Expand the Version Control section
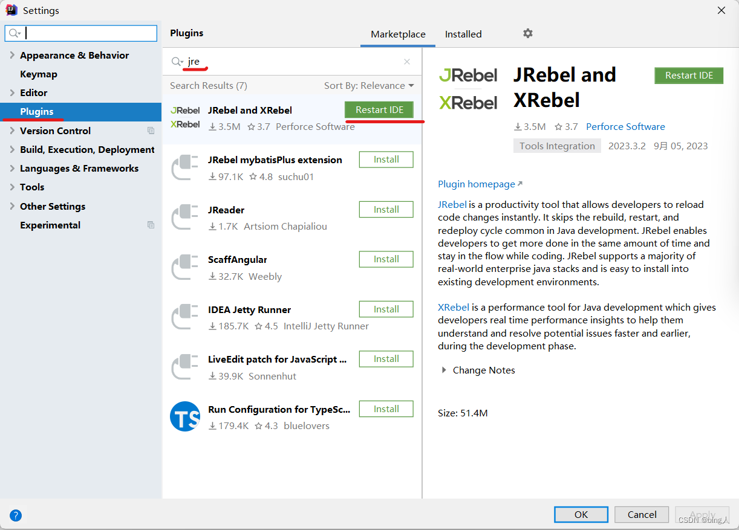Image resolution: width=739 pixels, height=530 pixels. click(12, 131)
